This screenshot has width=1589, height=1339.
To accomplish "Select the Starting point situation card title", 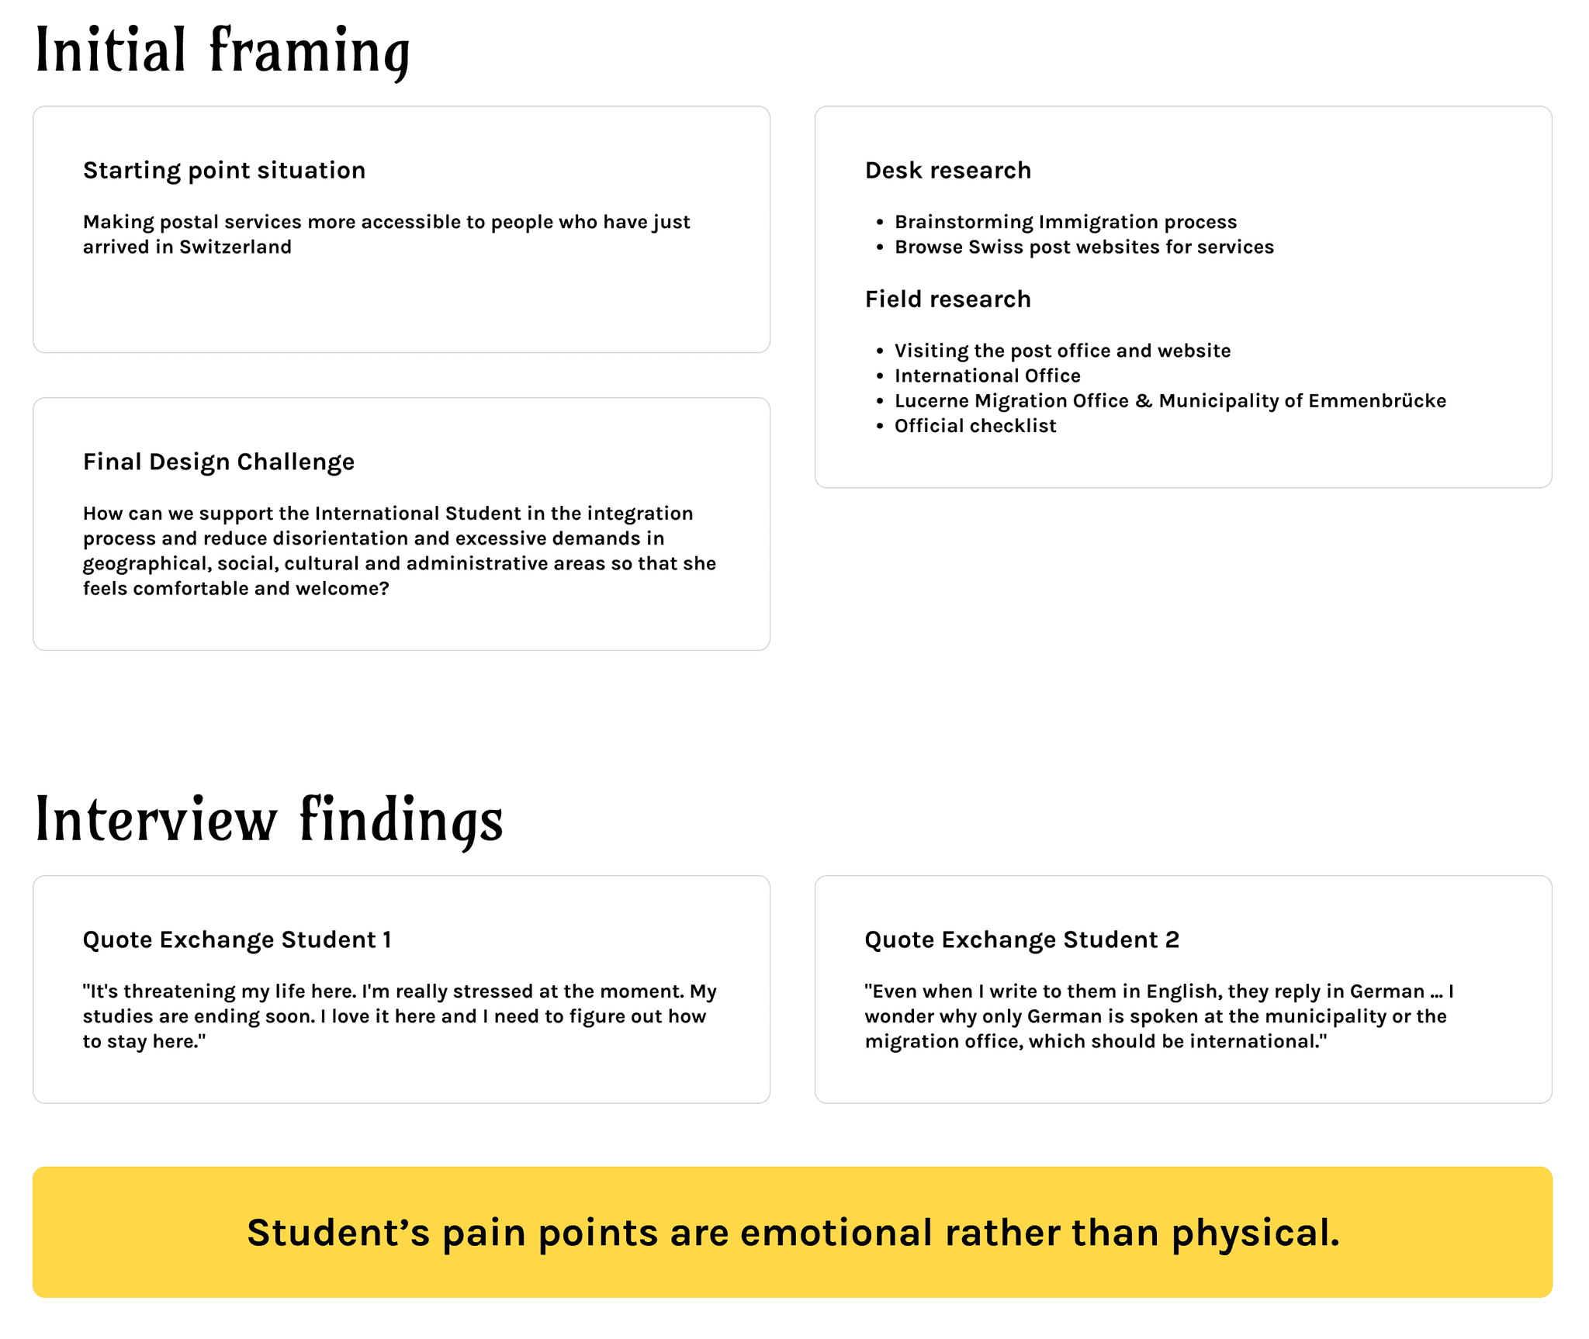I will click(224, 171).
